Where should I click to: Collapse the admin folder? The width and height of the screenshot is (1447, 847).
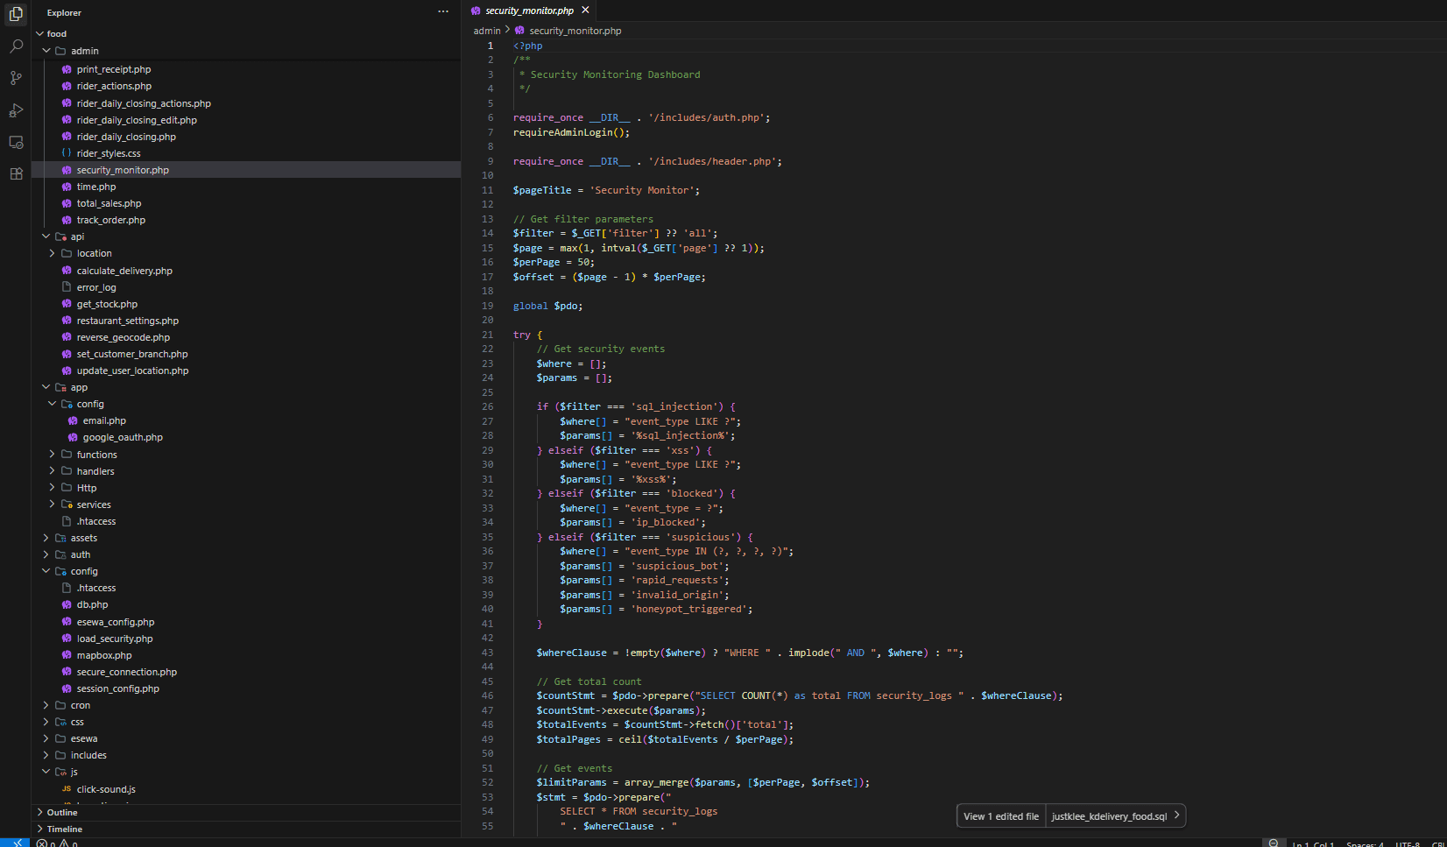click(46, 51)
